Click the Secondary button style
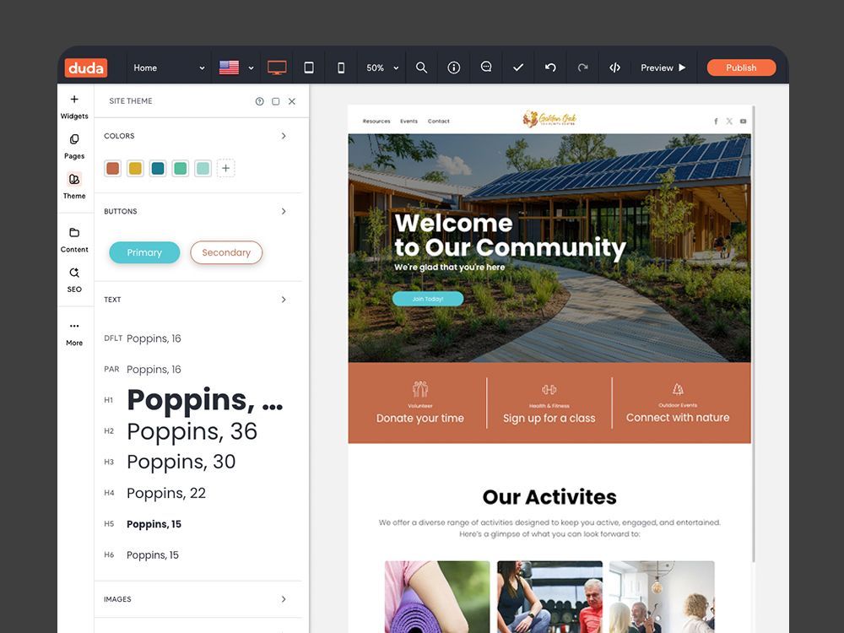The image size is (844, 633). (x=226, y=252)
